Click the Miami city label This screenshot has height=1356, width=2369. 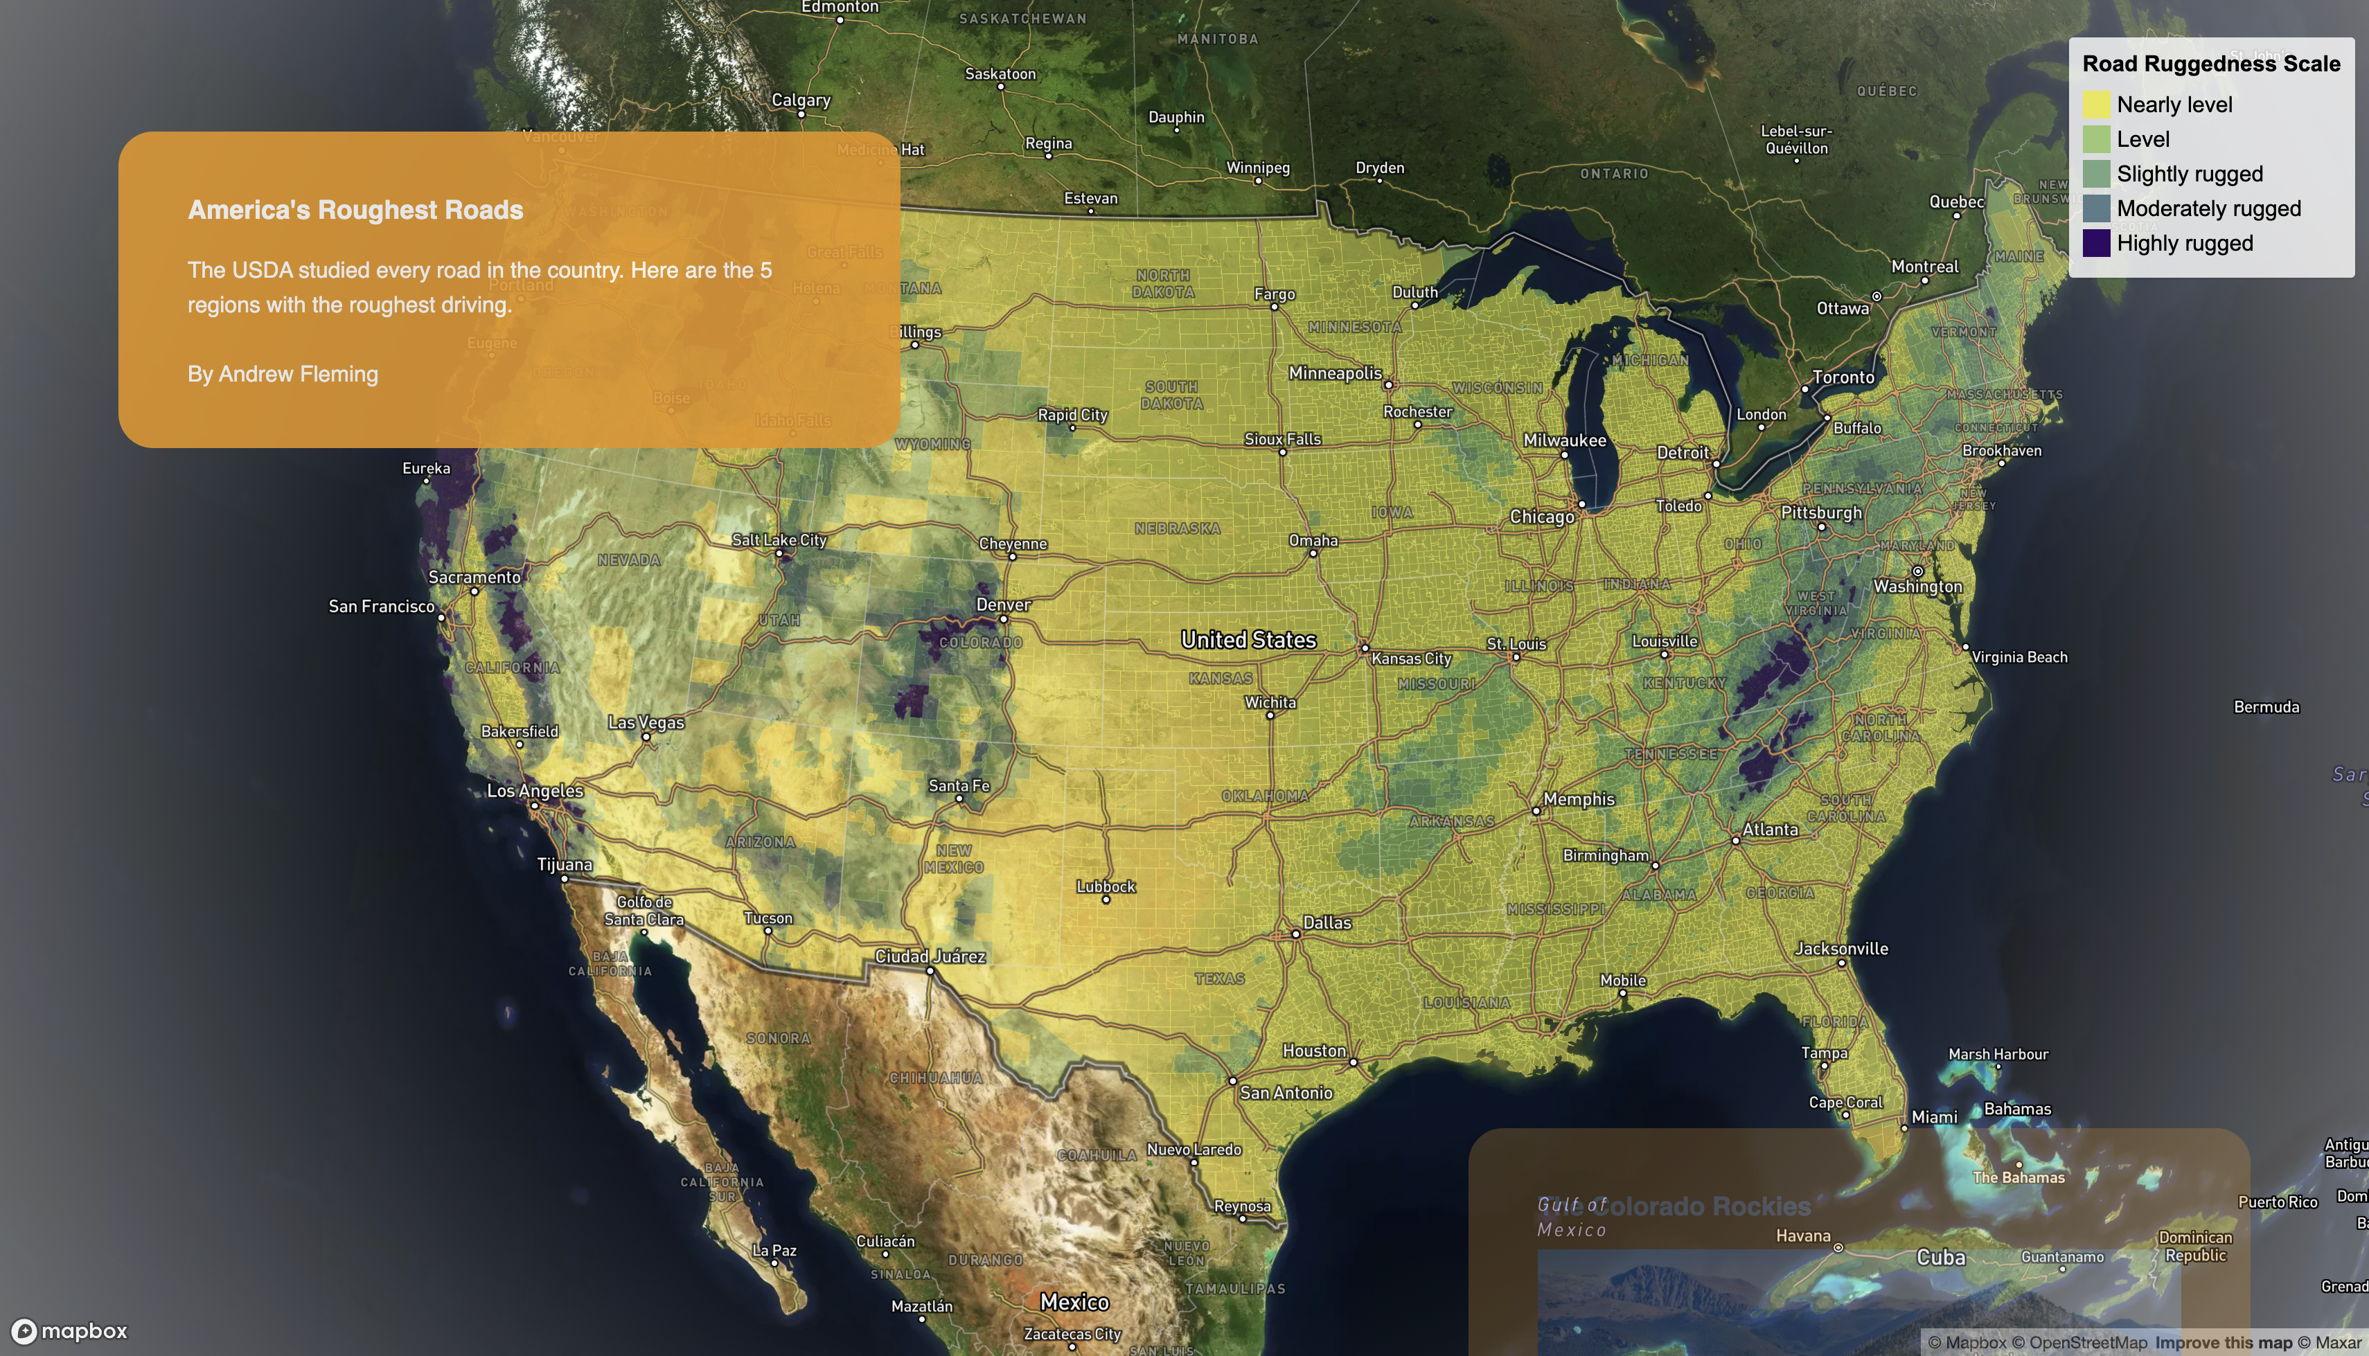(1934, 1116)
